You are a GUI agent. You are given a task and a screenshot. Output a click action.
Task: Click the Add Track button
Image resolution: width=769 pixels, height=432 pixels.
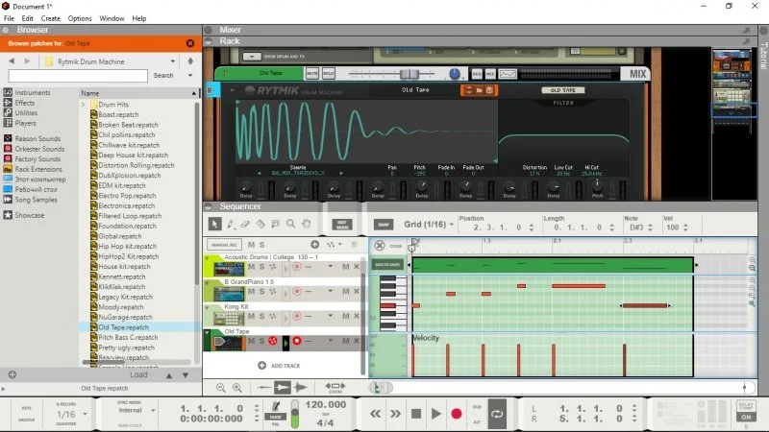tap(279, 366)
